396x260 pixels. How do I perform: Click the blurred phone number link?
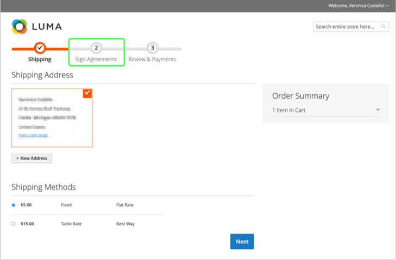[33, 135]
